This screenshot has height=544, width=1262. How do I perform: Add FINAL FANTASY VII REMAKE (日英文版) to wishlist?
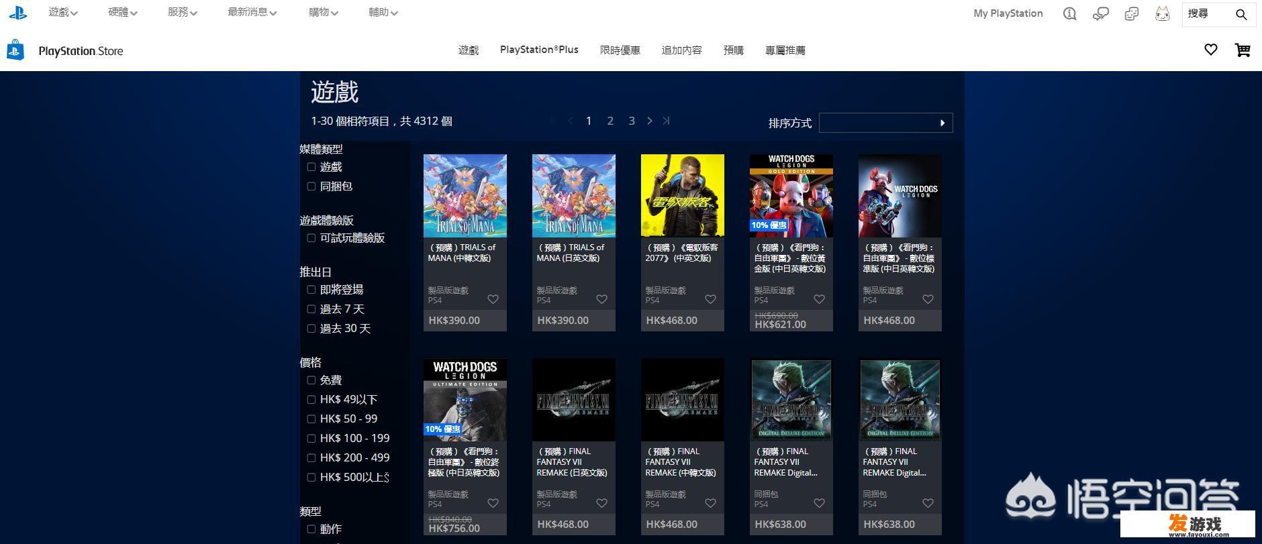click(x=601, y=503)
